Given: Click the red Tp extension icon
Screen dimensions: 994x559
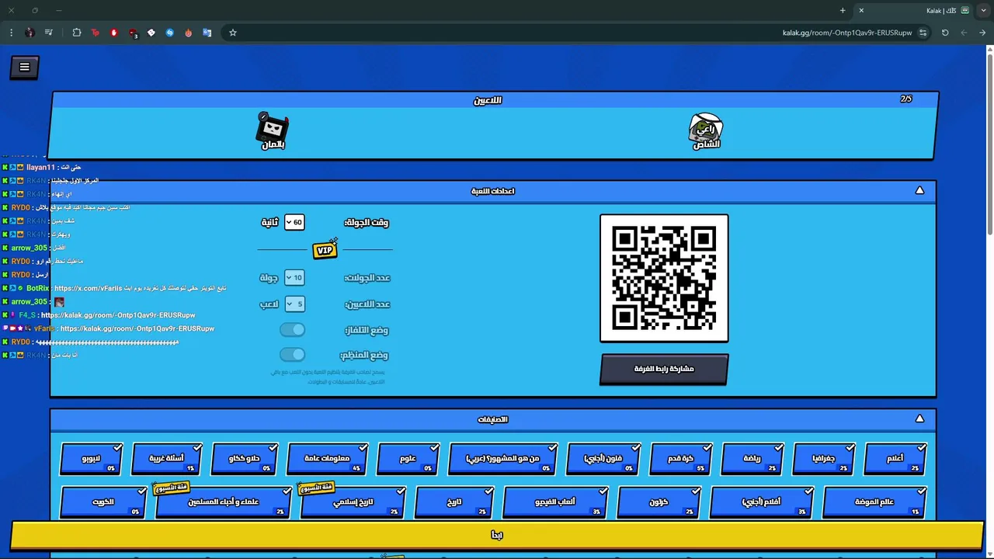Looking at the screenshot, I should pos(96,33).
